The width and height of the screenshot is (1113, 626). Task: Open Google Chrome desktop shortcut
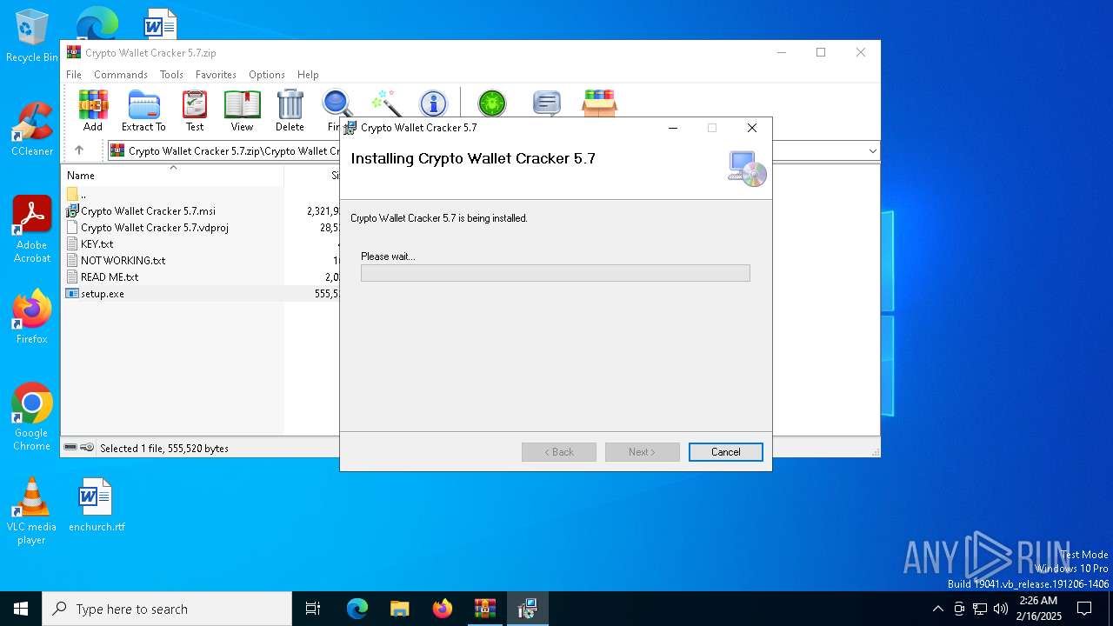[x=32, y=417]
